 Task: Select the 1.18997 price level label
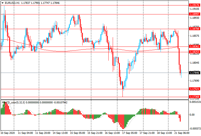(194, 14)
